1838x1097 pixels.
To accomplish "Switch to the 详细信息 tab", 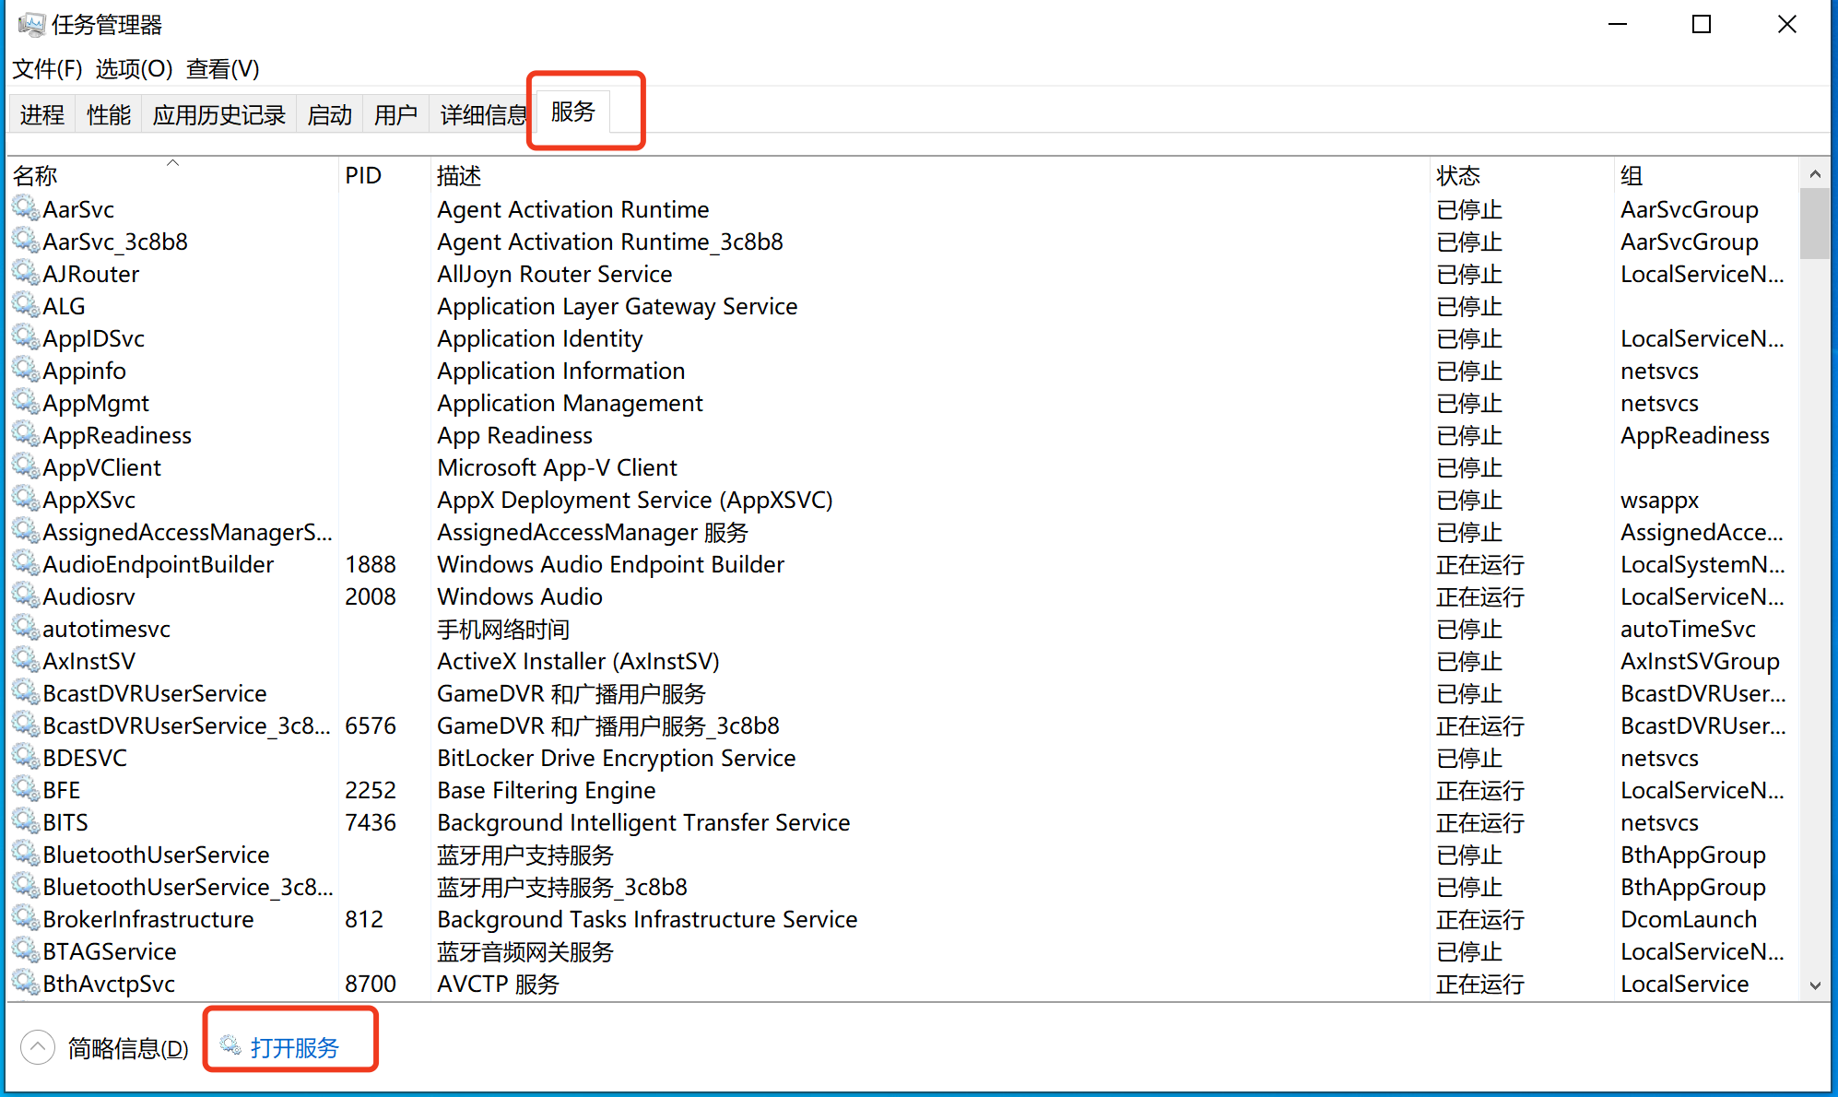I will click(482, 115).
